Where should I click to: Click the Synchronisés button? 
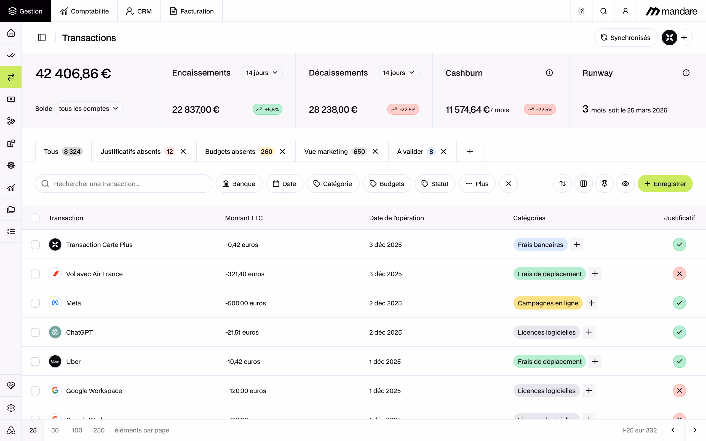pyautogui.click(x=625, y=38)
